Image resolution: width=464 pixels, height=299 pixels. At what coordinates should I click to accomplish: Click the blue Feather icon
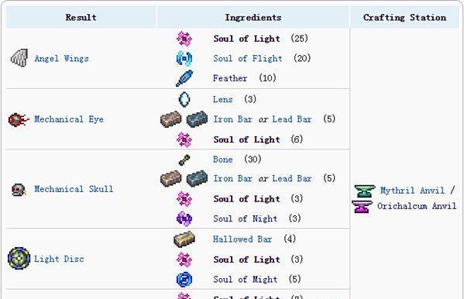pos(184,78)
